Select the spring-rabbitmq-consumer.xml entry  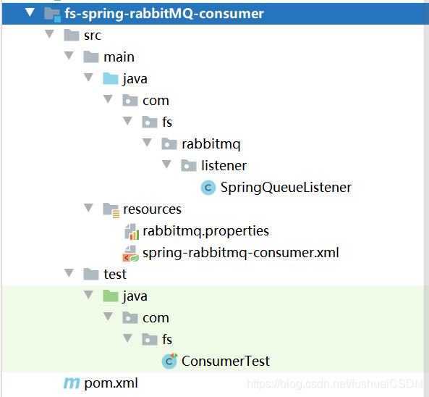(x=231, y=253)
